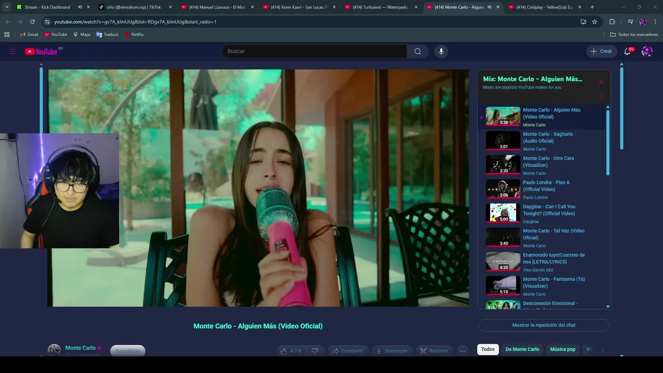This screenshot has width=663, height=373.
Task: Click Mostrar la repetición del chat
Action: coord(544,325)
